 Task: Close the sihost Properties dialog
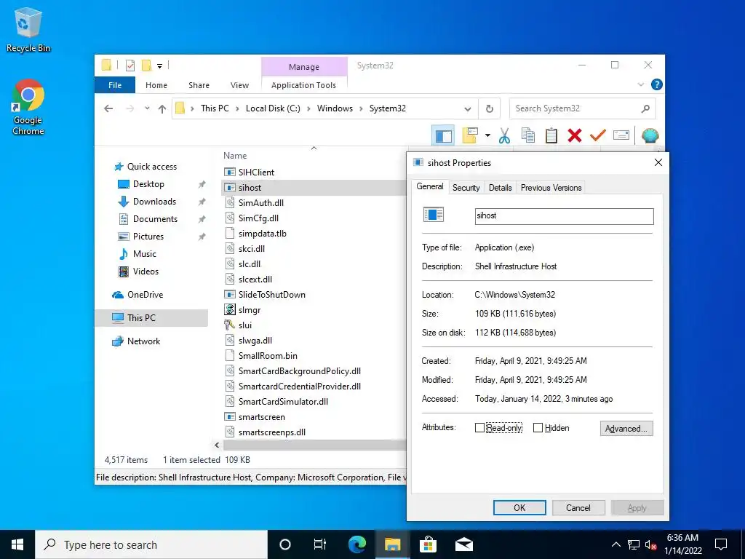(658, 162)
